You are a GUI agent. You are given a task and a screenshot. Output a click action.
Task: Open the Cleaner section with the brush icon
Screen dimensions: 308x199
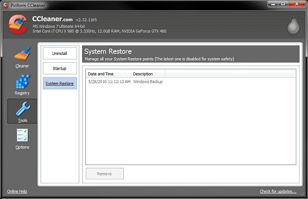pos(23,57)
